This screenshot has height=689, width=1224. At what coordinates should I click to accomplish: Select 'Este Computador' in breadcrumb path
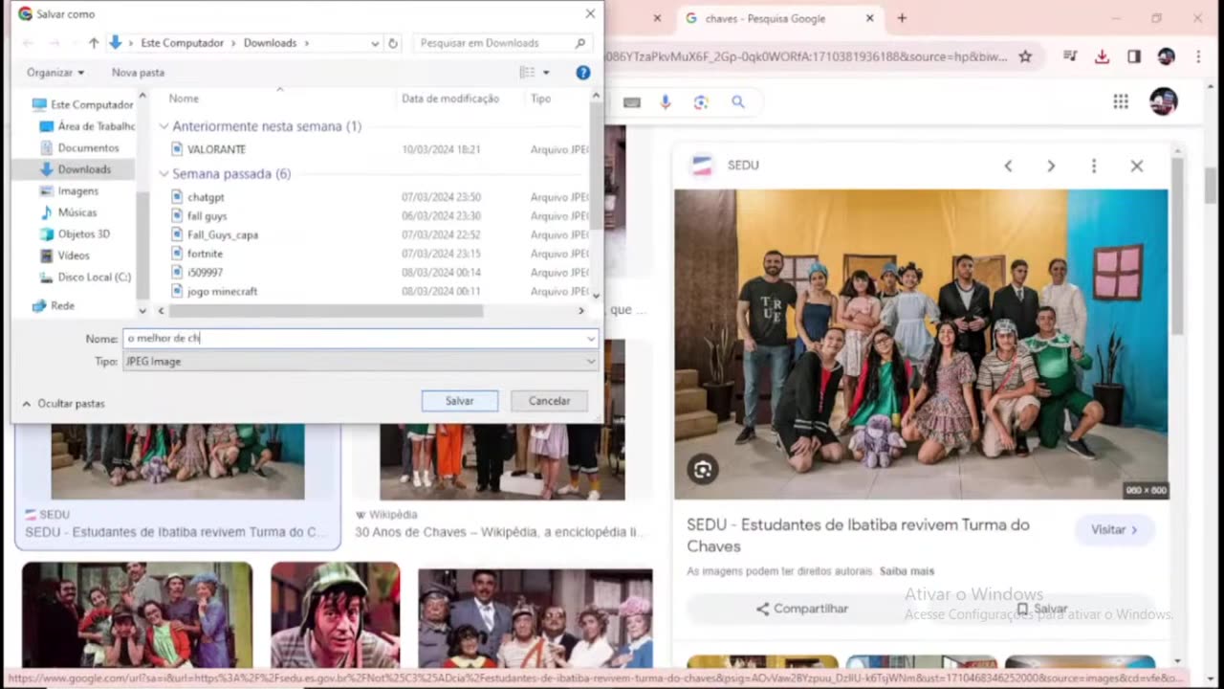coord(182,43)
